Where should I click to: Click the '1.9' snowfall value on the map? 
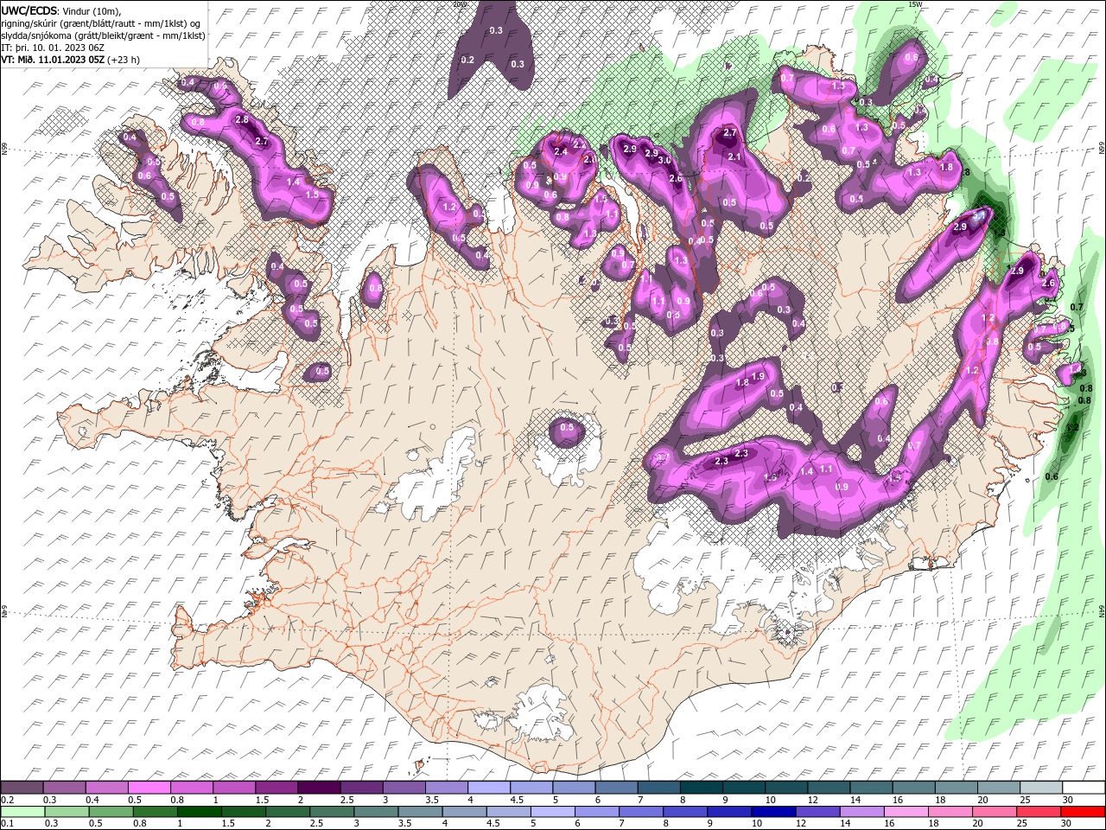759,376
